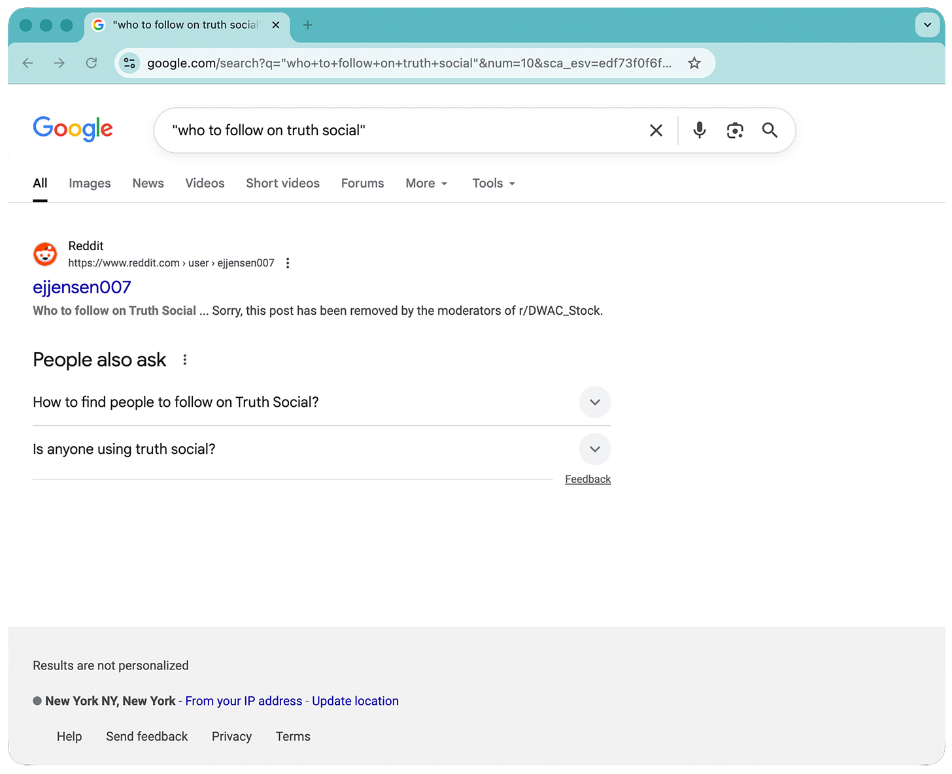This screenshot has height=774, width=952.
Task: Clear the search query with the X icon
Action: (656, 131)
